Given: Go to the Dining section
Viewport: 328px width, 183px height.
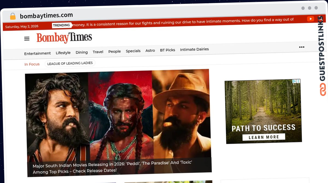Looking at the screenshot, I should [82, 52].
